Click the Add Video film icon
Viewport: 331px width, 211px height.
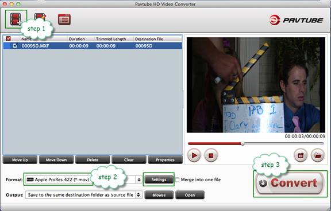[x=16, y=19]
